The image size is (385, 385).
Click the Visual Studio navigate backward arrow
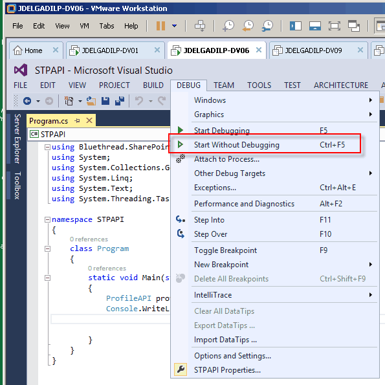(x=27, y=101)
